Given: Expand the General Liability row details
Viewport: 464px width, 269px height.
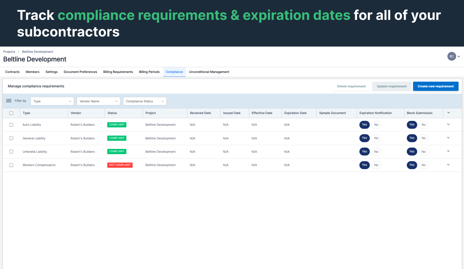Looking at the screenshot, I should (x=448, y=138).
